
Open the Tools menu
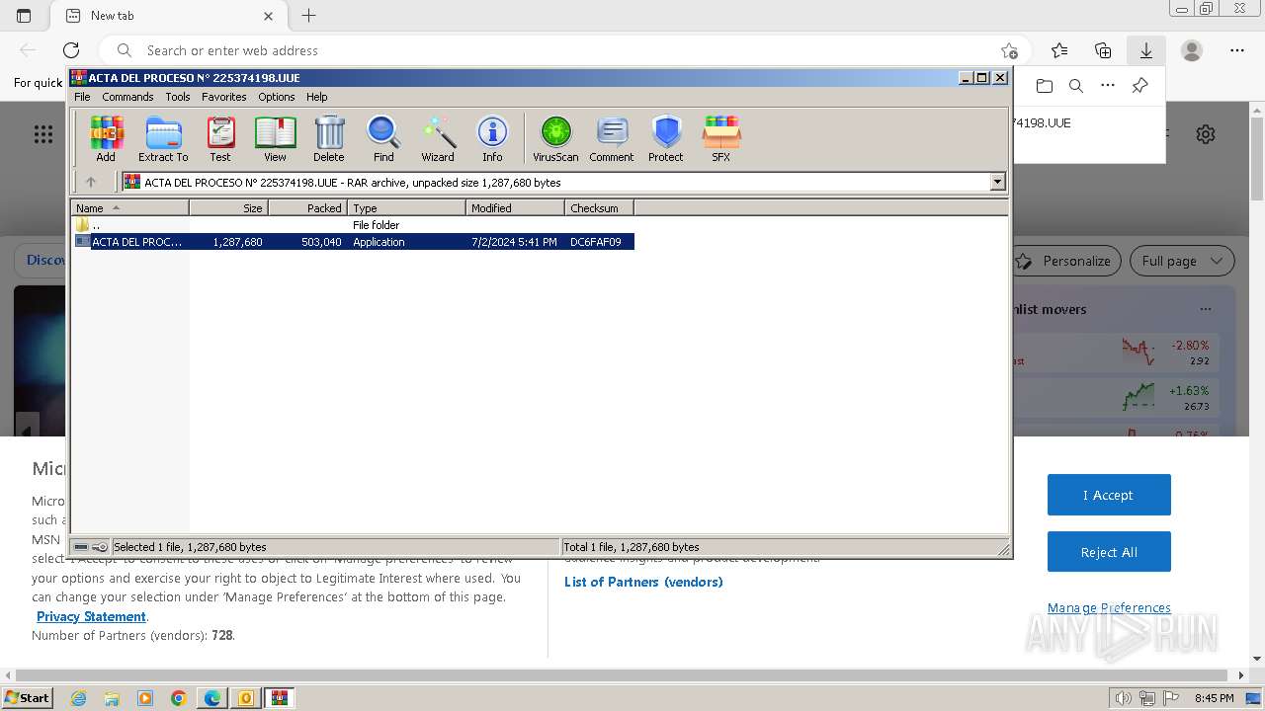pyautogui.click(x=178, y=97)
